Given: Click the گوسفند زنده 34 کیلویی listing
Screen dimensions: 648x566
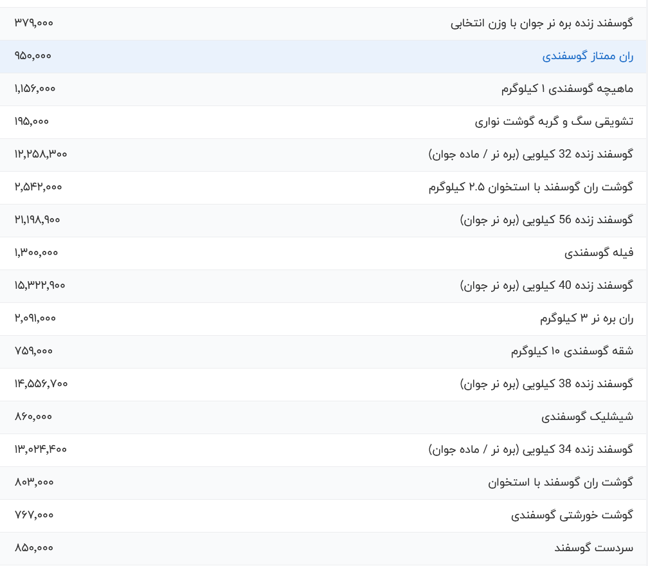Looking at the screenshot, I should point(530,450).
